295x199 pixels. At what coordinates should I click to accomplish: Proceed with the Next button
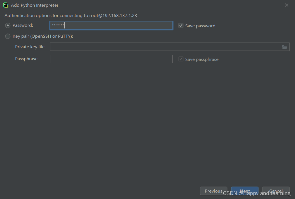click(x=245, y=191)
